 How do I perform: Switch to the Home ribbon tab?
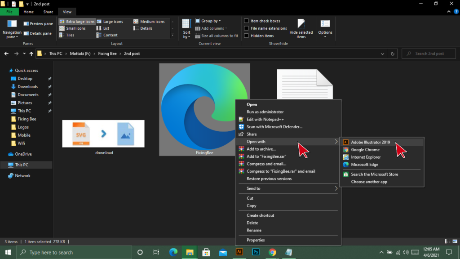tap(28, 12)
